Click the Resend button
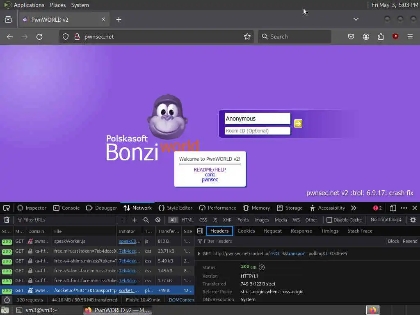Screen dimensions: 420x315 [x=410, y=241]
